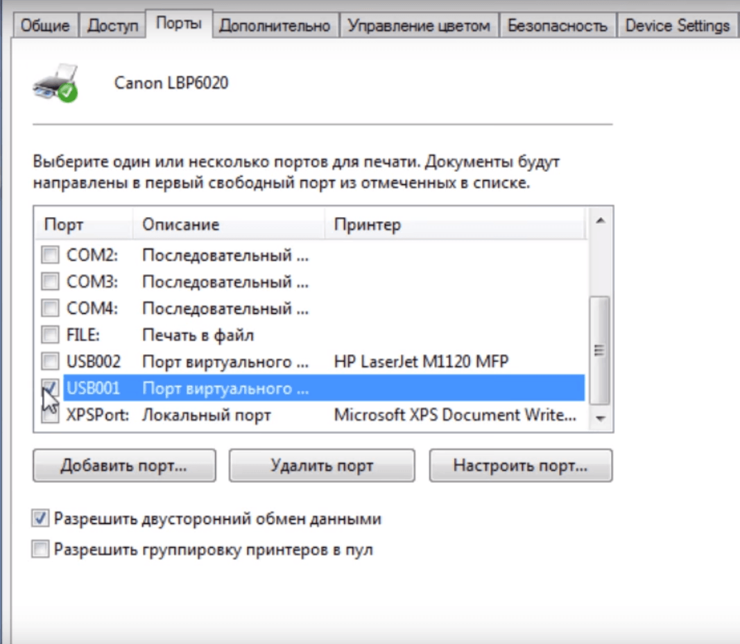
Task: Tick the FILE: port checkbox
Action: [50, 336]
